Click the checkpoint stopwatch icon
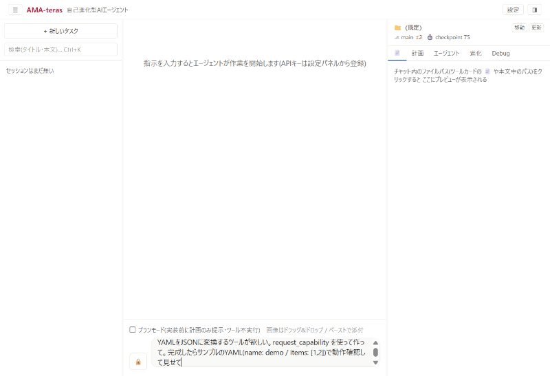 click(x=430, y=37)
